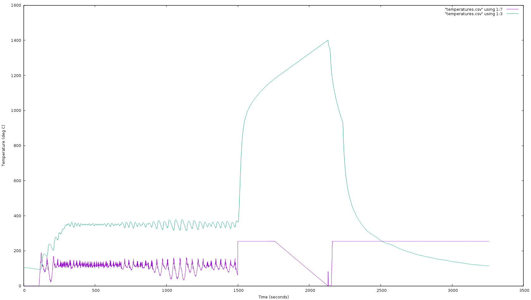
Task: Click the green curve's 1400 degree peak
Action: 328,40
